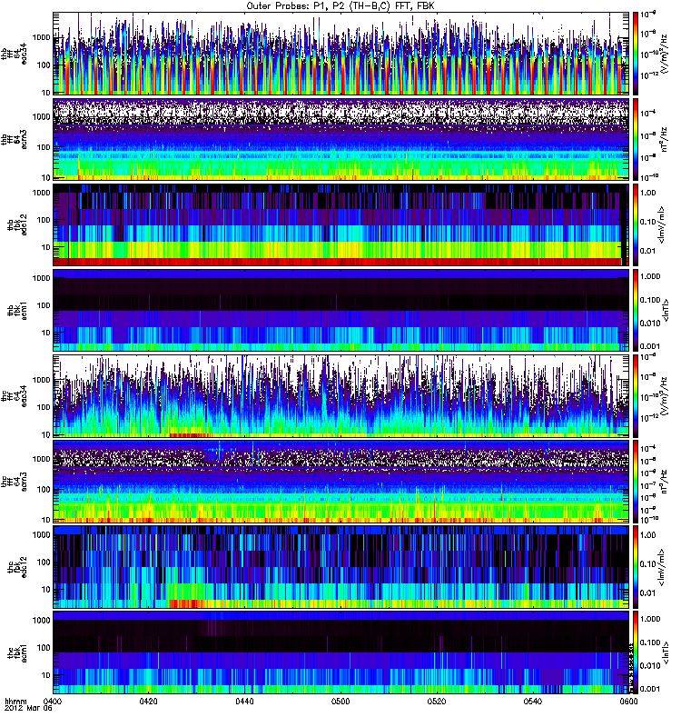Click the color bar beside thc fft scm3 panel
The height and width of the screenshot is (727, 681).
636,480
